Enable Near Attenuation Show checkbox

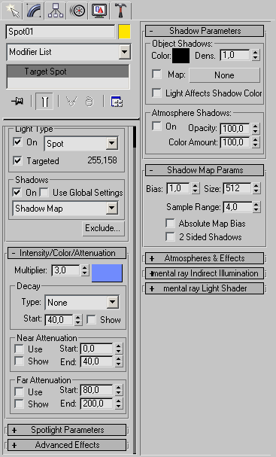point(19,361)
